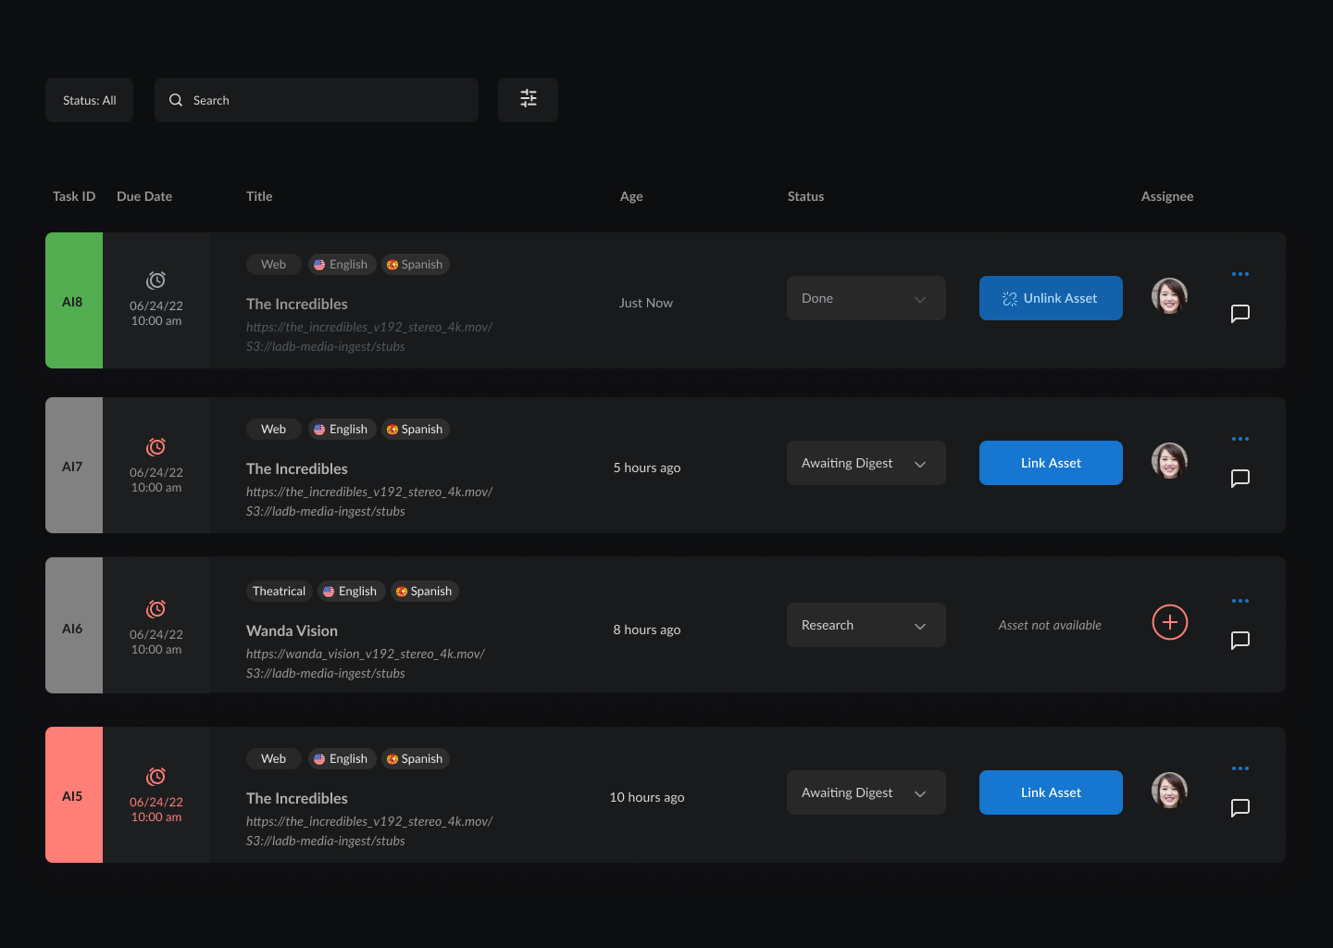Screen dimensions: 1333x948
Task: Click the English tag in AI8 row
Action: pyautogui.click(x=342, y=265)
